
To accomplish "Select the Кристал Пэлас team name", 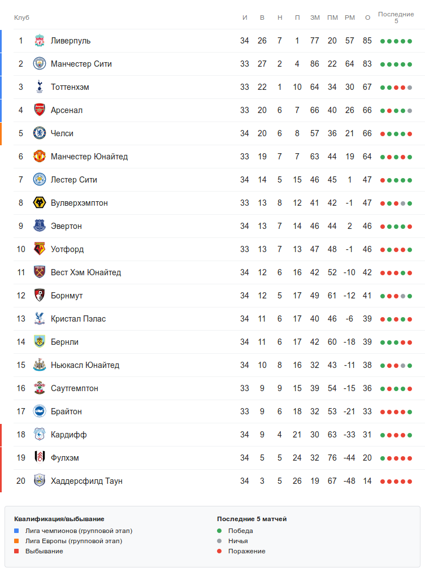I will (78, 319).
